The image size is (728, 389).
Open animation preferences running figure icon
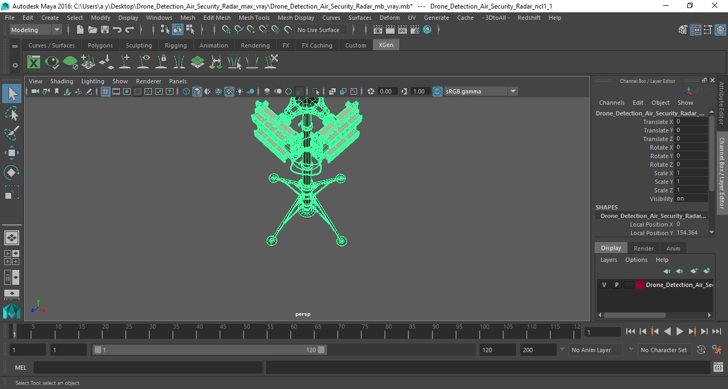point(717,350)
